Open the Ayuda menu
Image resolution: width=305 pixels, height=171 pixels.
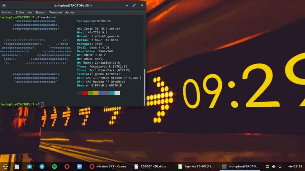pyautogui.click(x=69, y=12)
